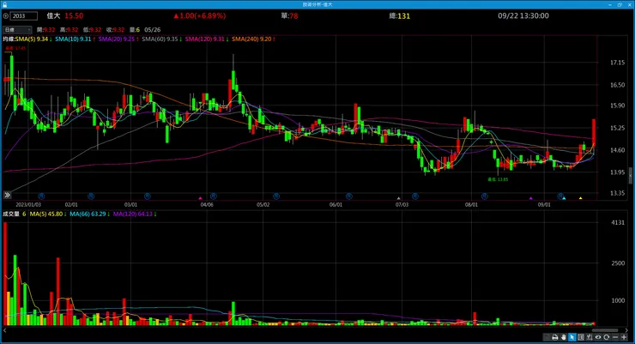Click the printer icon in bottom toolbar
Image resolution: width=635 pixels, height=344 pixels.
555,337
